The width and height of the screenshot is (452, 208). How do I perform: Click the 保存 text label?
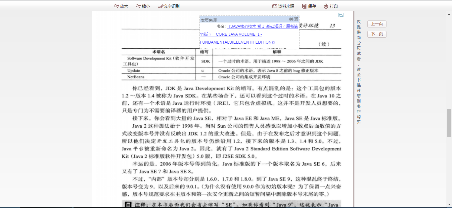tap(312, 6)
